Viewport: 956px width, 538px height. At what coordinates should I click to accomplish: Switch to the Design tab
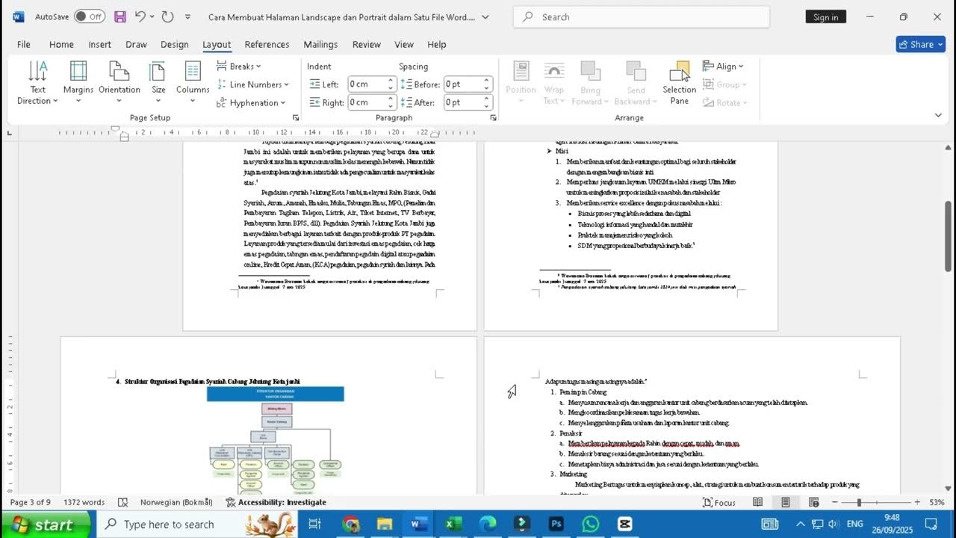pyautogui.click(x=175, y=44)
